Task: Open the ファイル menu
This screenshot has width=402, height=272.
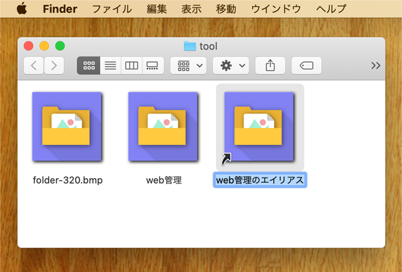Action: pos(112,9)
